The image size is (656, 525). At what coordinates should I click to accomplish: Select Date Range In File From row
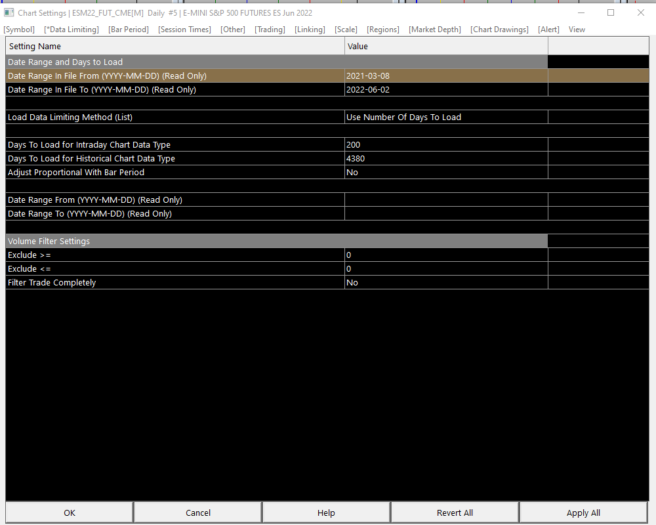coord(327,75)
